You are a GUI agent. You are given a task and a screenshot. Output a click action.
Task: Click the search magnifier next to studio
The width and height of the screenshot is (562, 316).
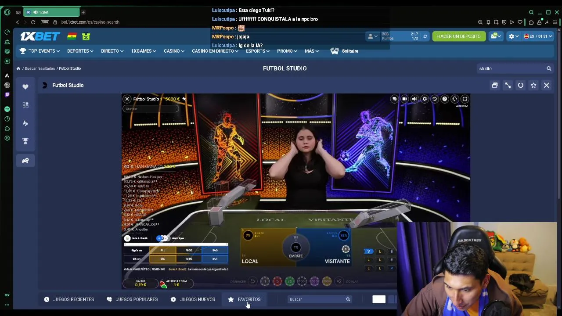549,68
